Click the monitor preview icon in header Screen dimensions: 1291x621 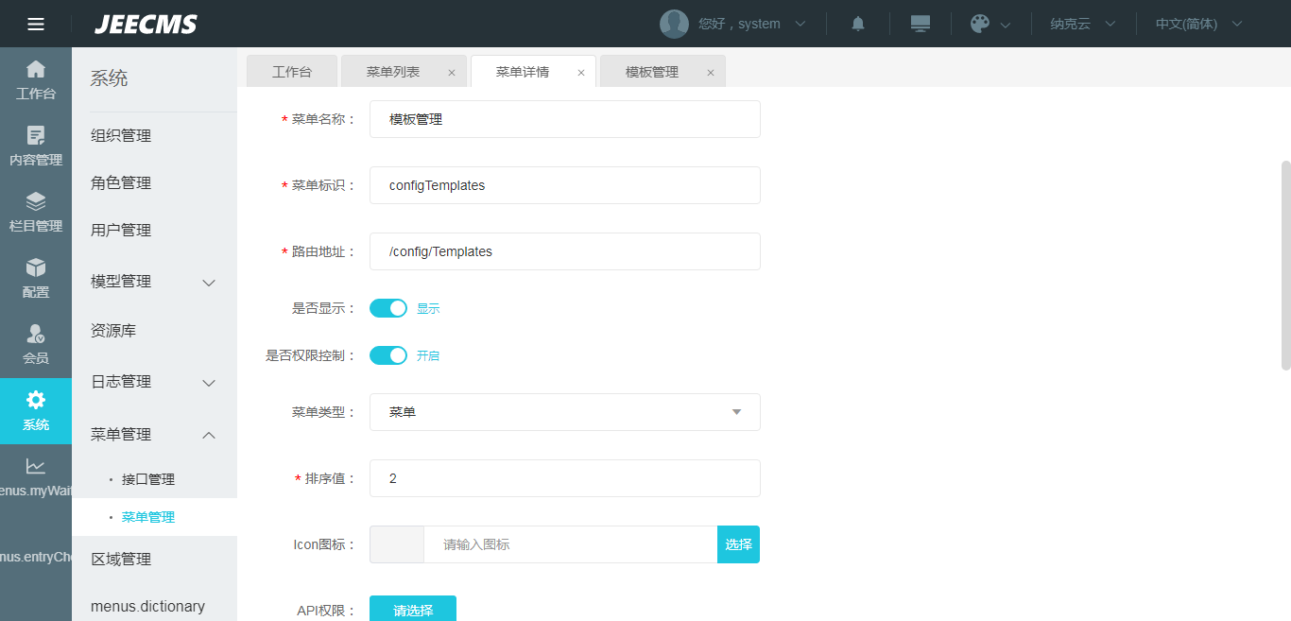[921, 24]
